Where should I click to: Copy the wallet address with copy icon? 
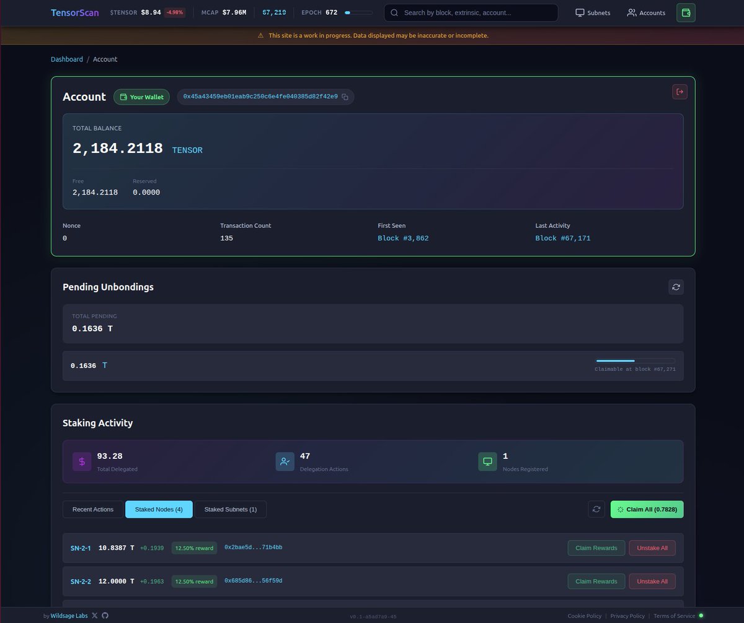[345, 97]
